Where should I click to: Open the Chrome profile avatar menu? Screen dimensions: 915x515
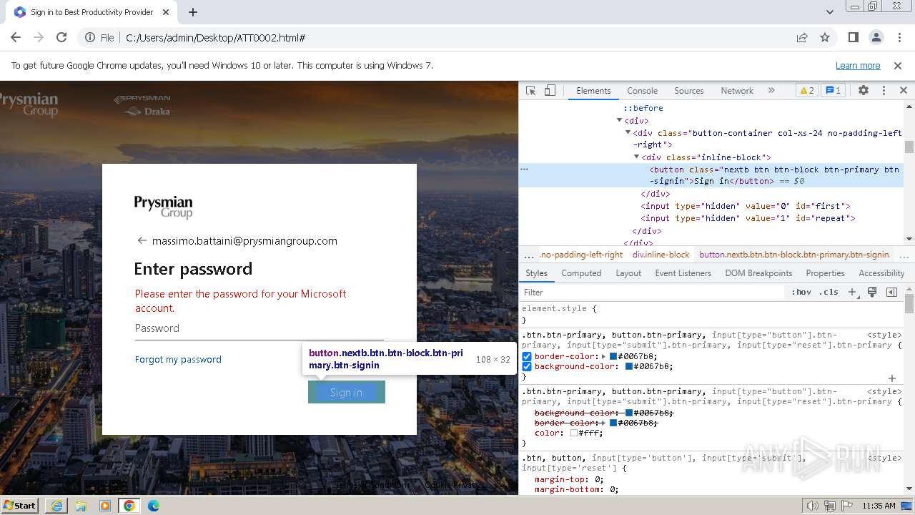876,37
